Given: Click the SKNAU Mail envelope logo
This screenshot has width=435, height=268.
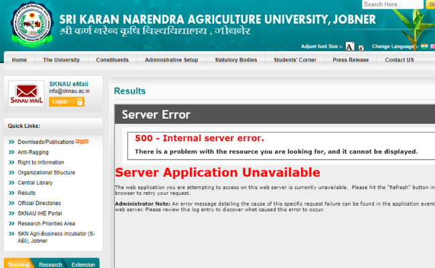Looking at the screenshot, I should point(26,94).
